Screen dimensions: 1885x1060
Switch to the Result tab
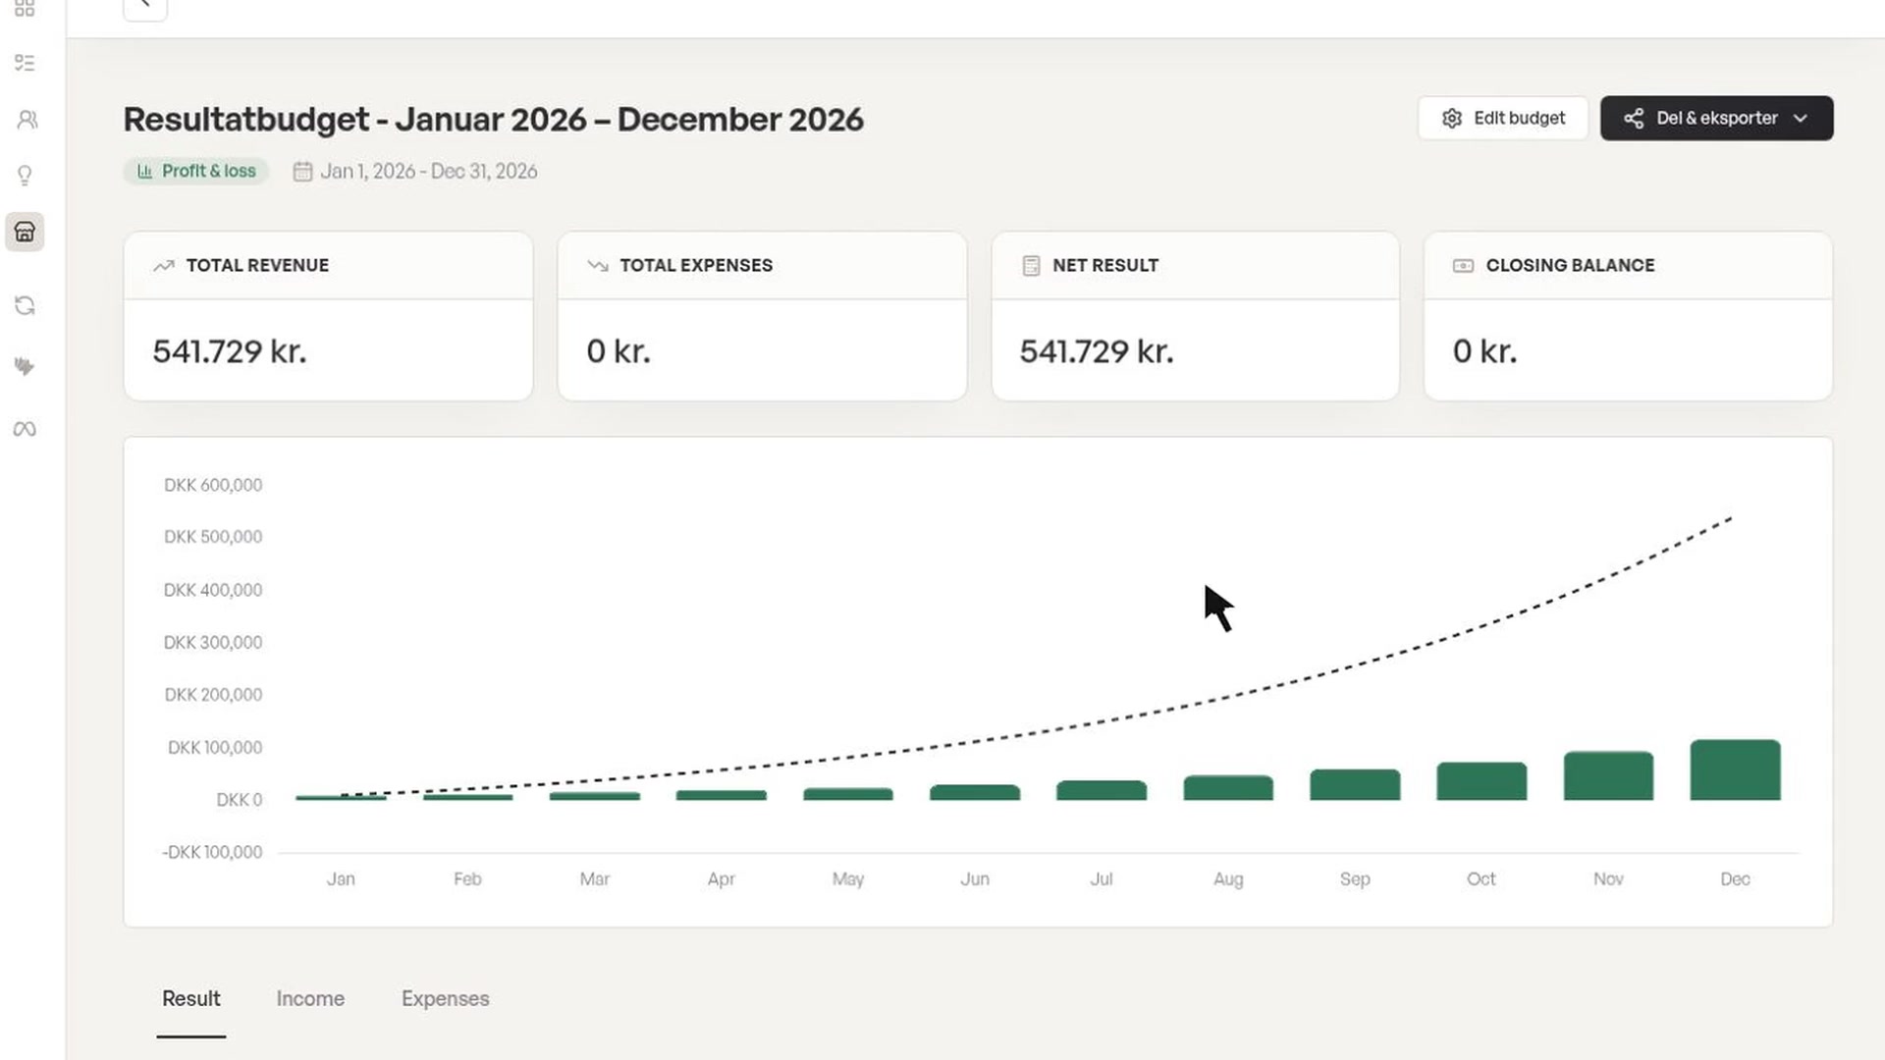(190, 998)
